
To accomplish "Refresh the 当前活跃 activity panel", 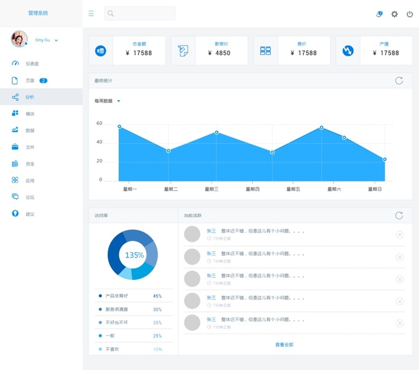I will pyautogui.click(x=399, y=215).
